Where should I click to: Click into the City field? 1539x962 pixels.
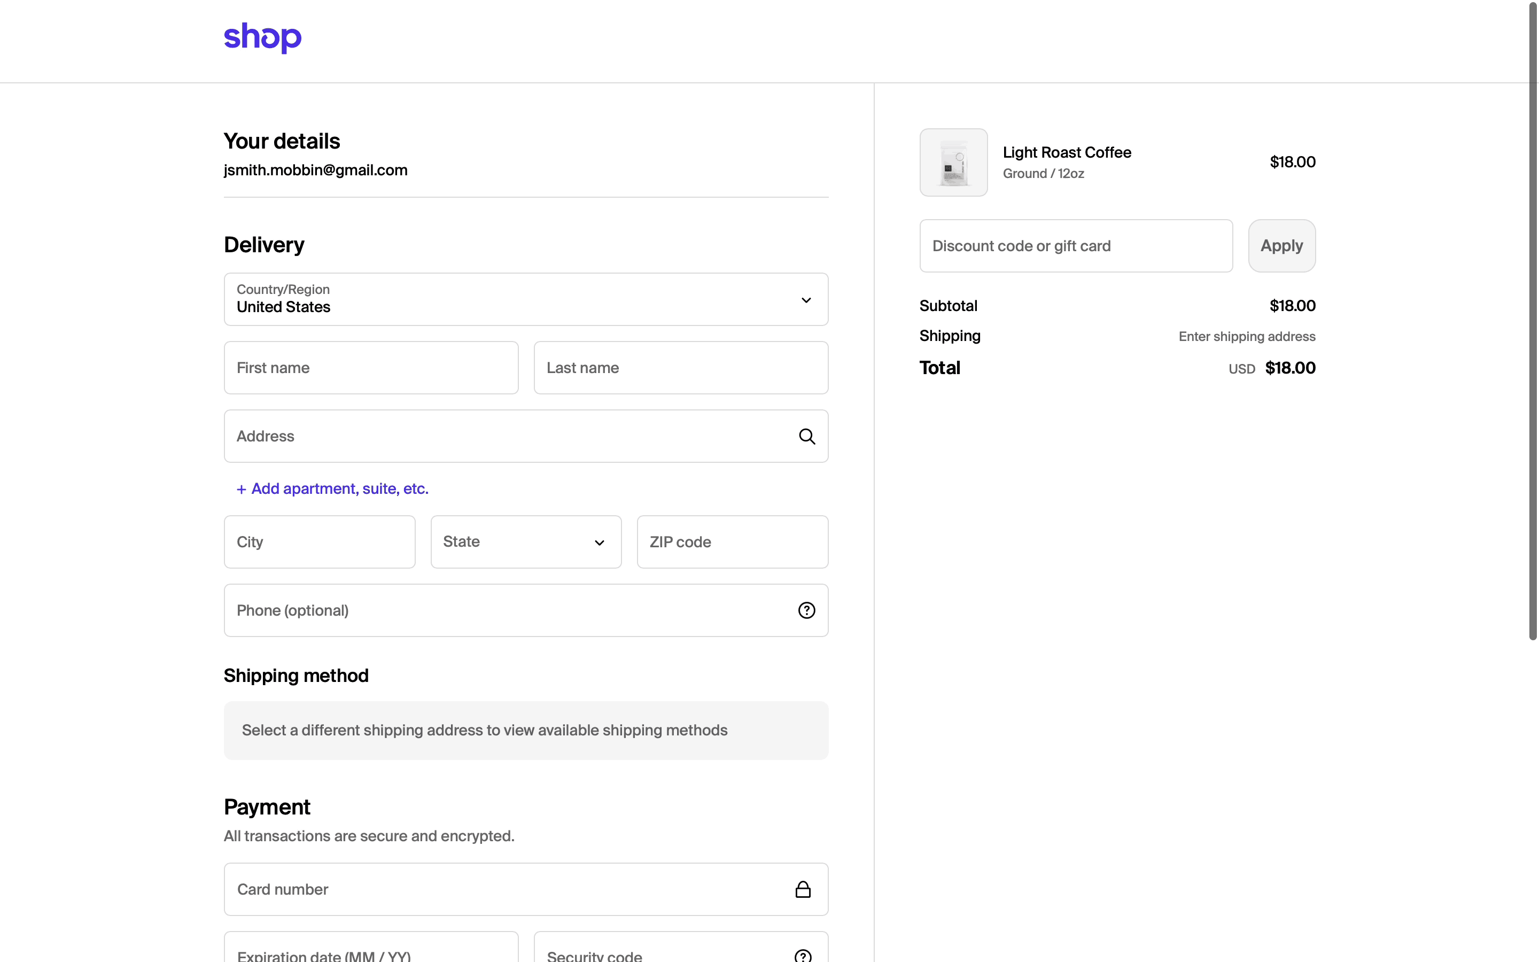pos(319,542)
